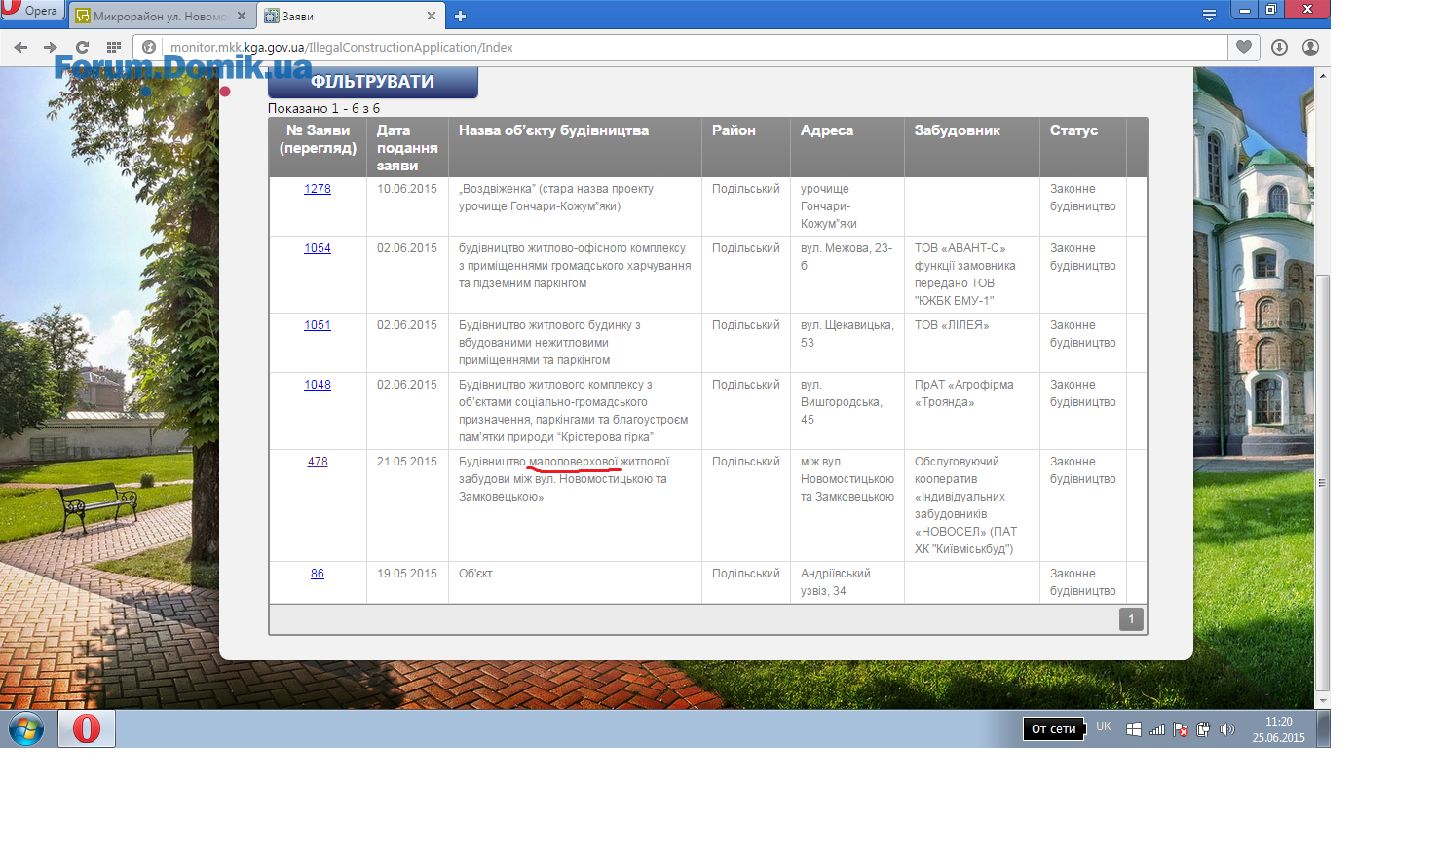Open the network signal tray icon
Image resolution: width=1431 pixels, height=856 pixels.
tap(1157, 729)
